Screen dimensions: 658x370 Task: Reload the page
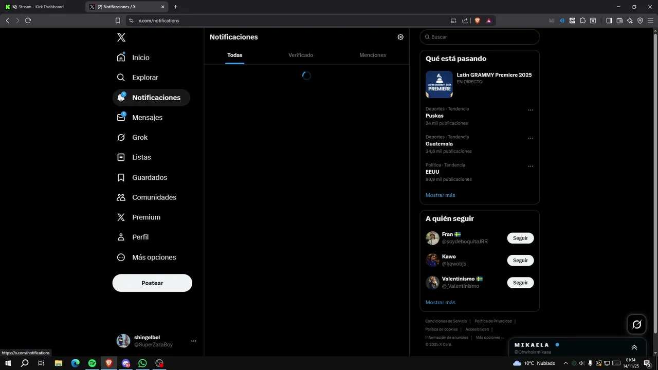(28, 21)
